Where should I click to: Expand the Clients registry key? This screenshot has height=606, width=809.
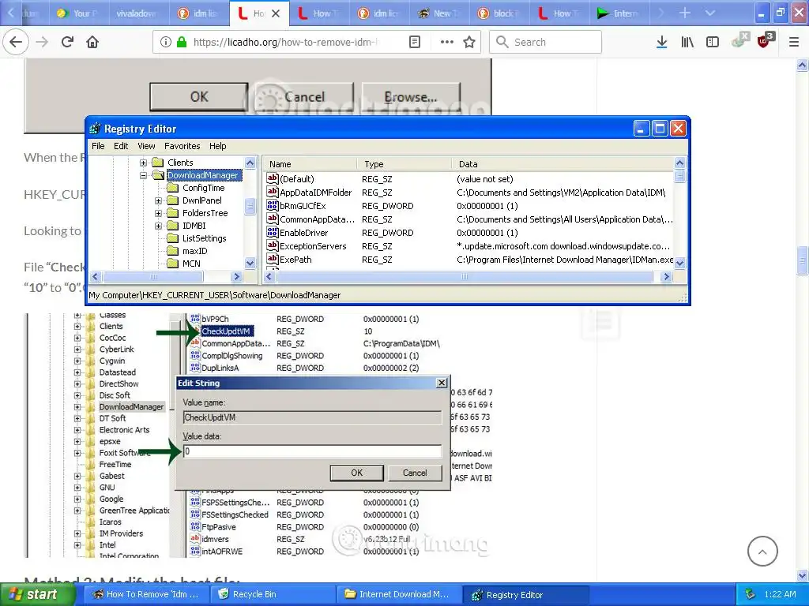pos(144,163)
